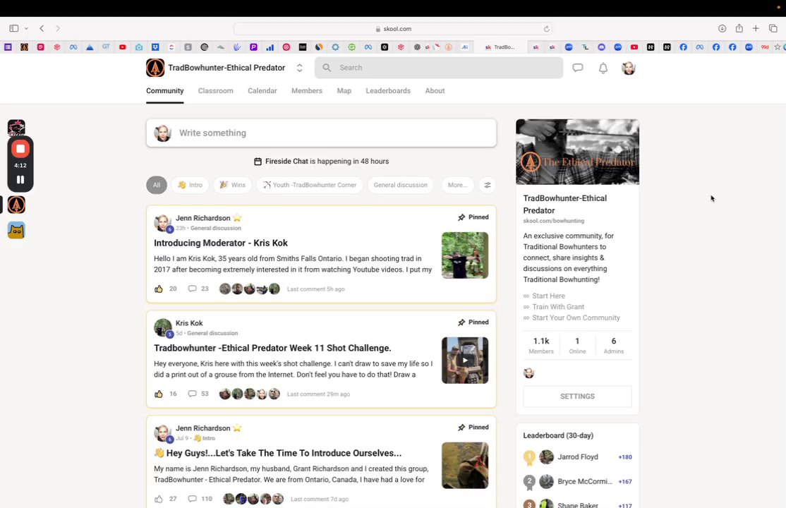Image resolution: width=786 pixels, height=508 pixels.
Task: Stop the screen recording
Action: point(20,149)
